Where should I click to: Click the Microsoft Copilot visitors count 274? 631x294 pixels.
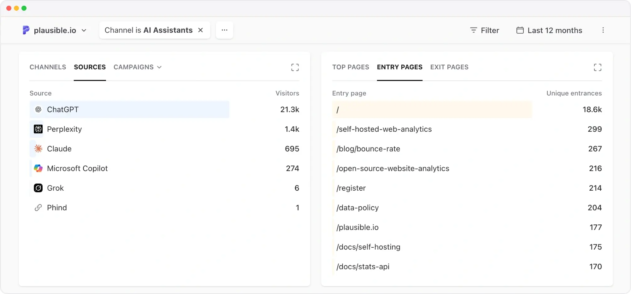click(292, 168)
